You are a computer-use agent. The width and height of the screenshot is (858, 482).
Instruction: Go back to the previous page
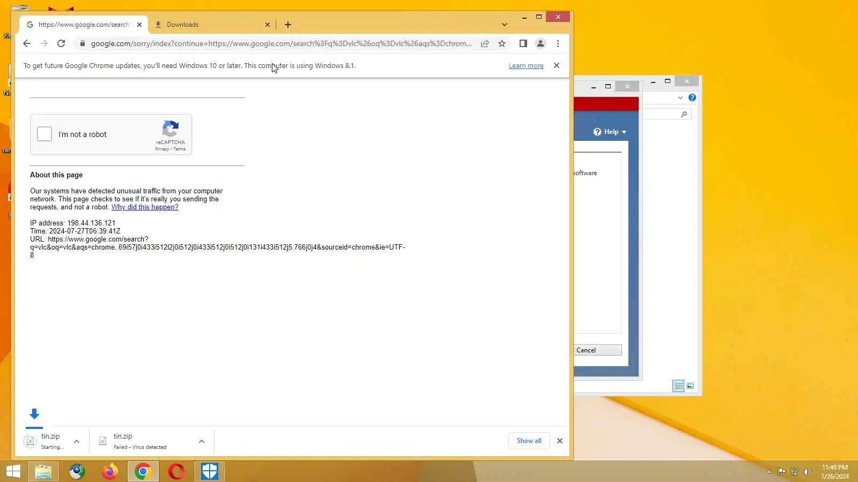click(27, 43)
